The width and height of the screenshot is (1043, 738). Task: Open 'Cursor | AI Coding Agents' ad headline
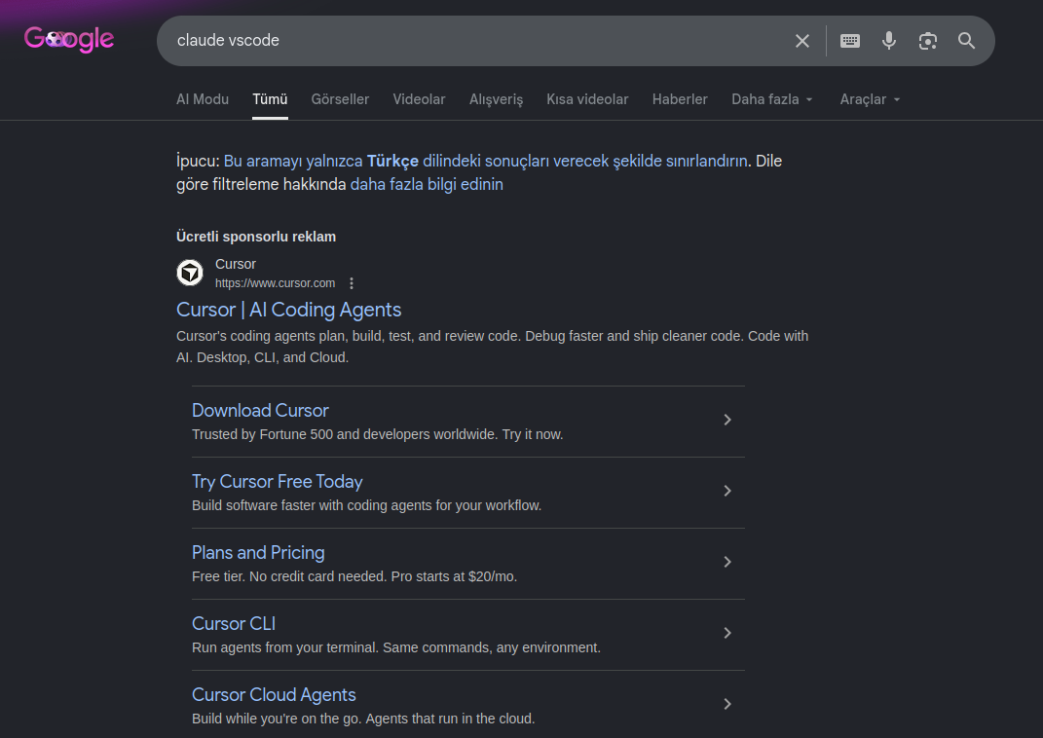tap(288, 310)
